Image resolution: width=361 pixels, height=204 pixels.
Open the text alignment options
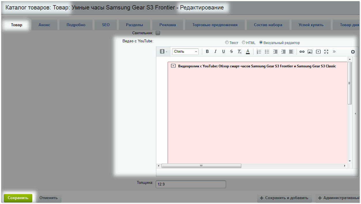pyautogui.click(x=291, y=52)
